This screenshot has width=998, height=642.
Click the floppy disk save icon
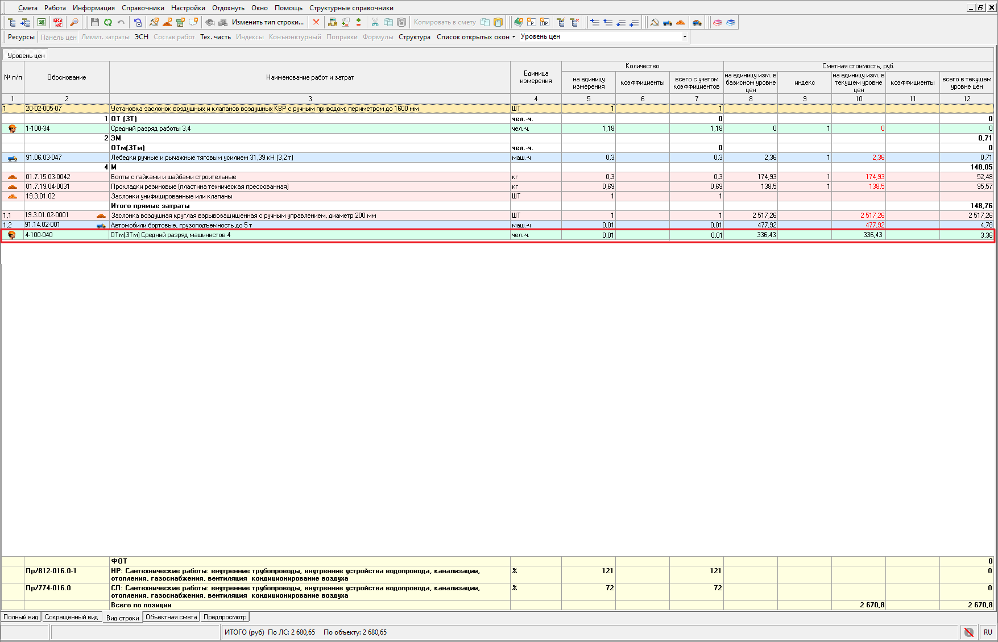pos(95,22)
